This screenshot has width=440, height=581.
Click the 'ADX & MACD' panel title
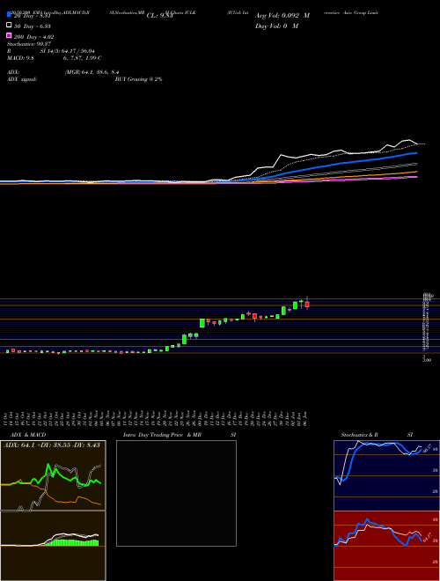pos(28,435)
